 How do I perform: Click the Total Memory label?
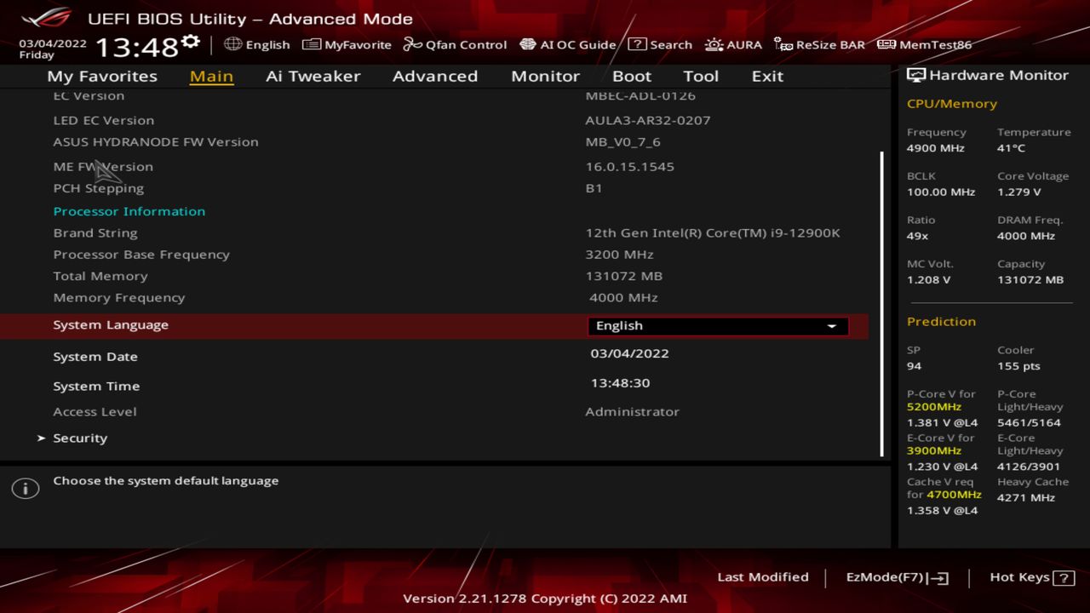click(x=100, y=276)
